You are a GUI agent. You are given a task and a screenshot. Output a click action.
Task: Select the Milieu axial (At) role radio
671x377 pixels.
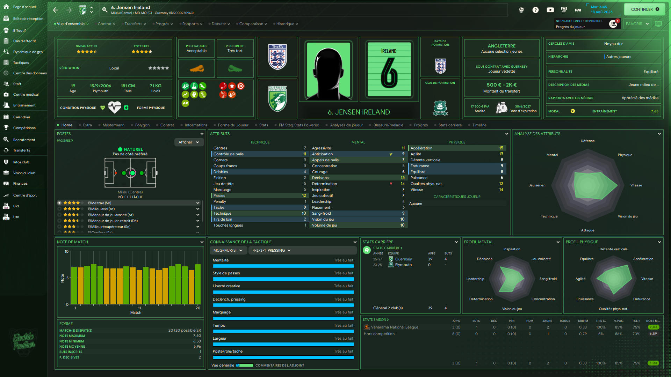pyautogui.click(x=59, y=209)
